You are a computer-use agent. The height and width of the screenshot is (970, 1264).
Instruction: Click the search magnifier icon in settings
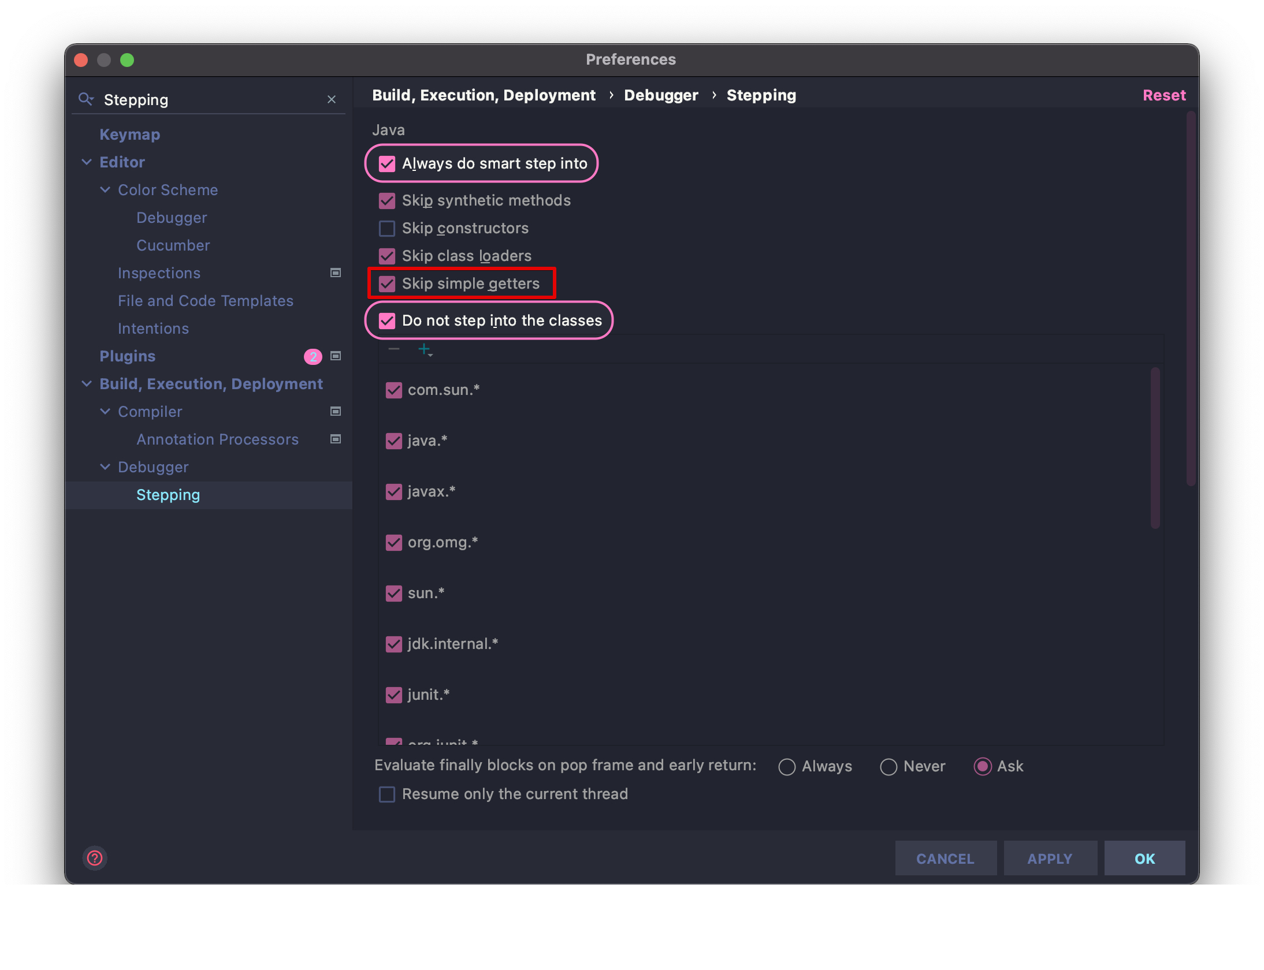pyautogui.click(x=85, y=99)
